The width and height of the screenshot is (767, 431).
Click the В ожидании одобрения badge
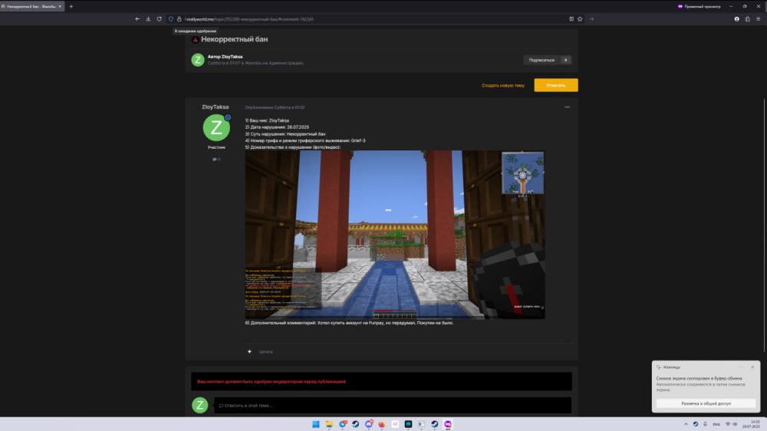coord(195,31)
